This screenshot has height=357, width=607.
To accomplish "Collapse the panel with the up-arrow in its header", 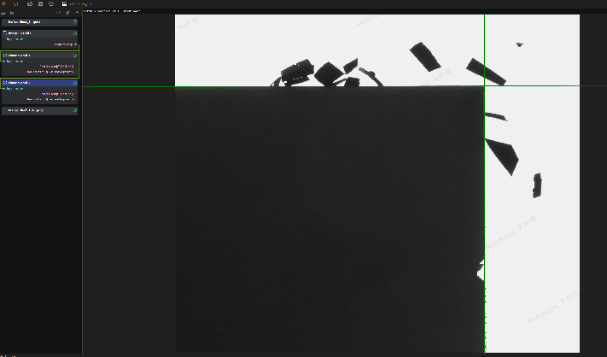I will point(77,13).
